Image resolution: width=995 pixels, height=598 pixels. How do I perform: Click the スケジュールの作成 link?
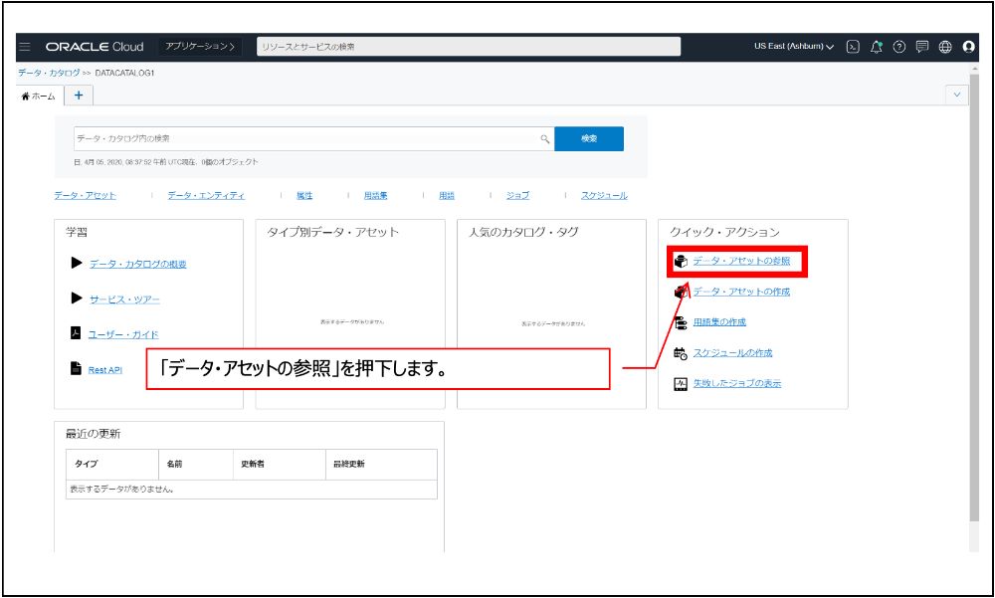click(x=732, y=353)
